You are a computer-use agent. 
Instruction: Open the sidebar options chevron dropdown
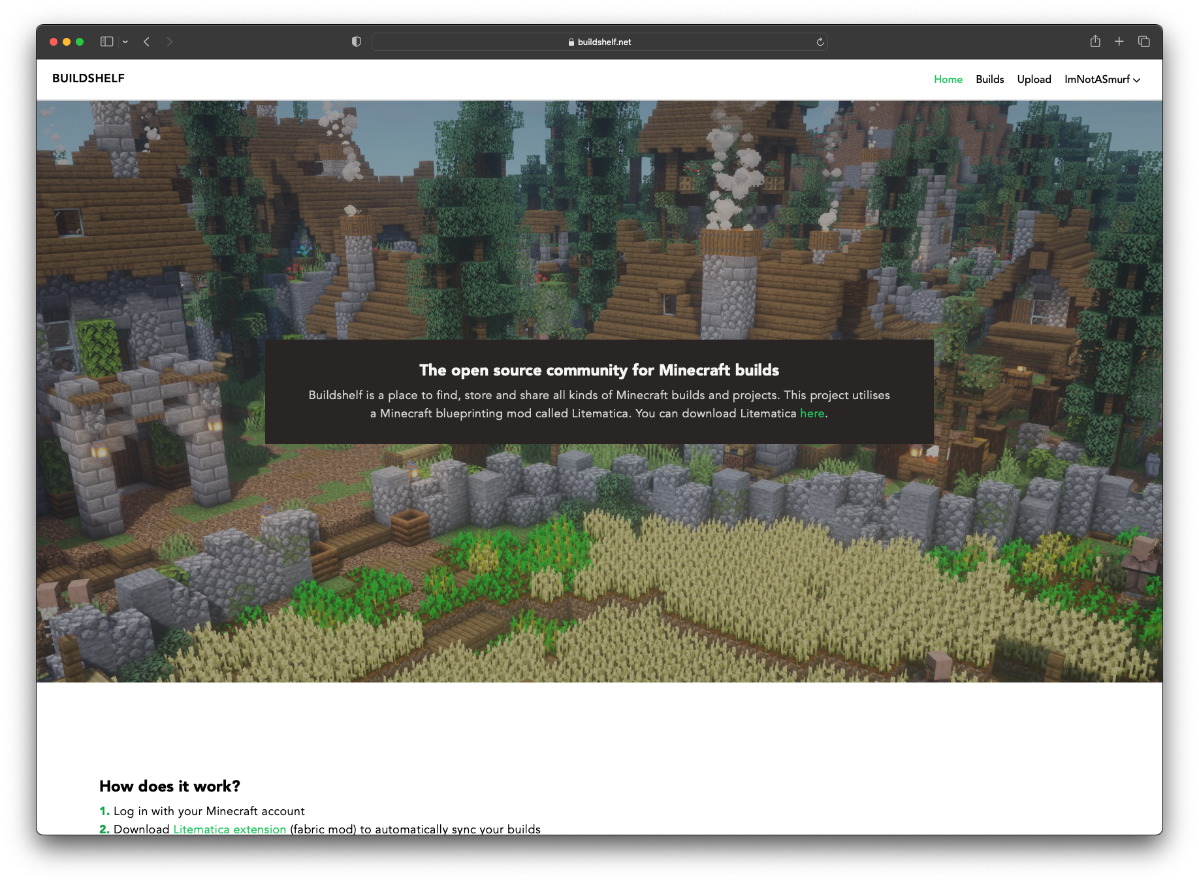coord(125,42)
